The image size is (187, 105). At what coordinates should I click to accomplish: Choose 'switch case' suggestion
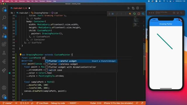point(81,70)
